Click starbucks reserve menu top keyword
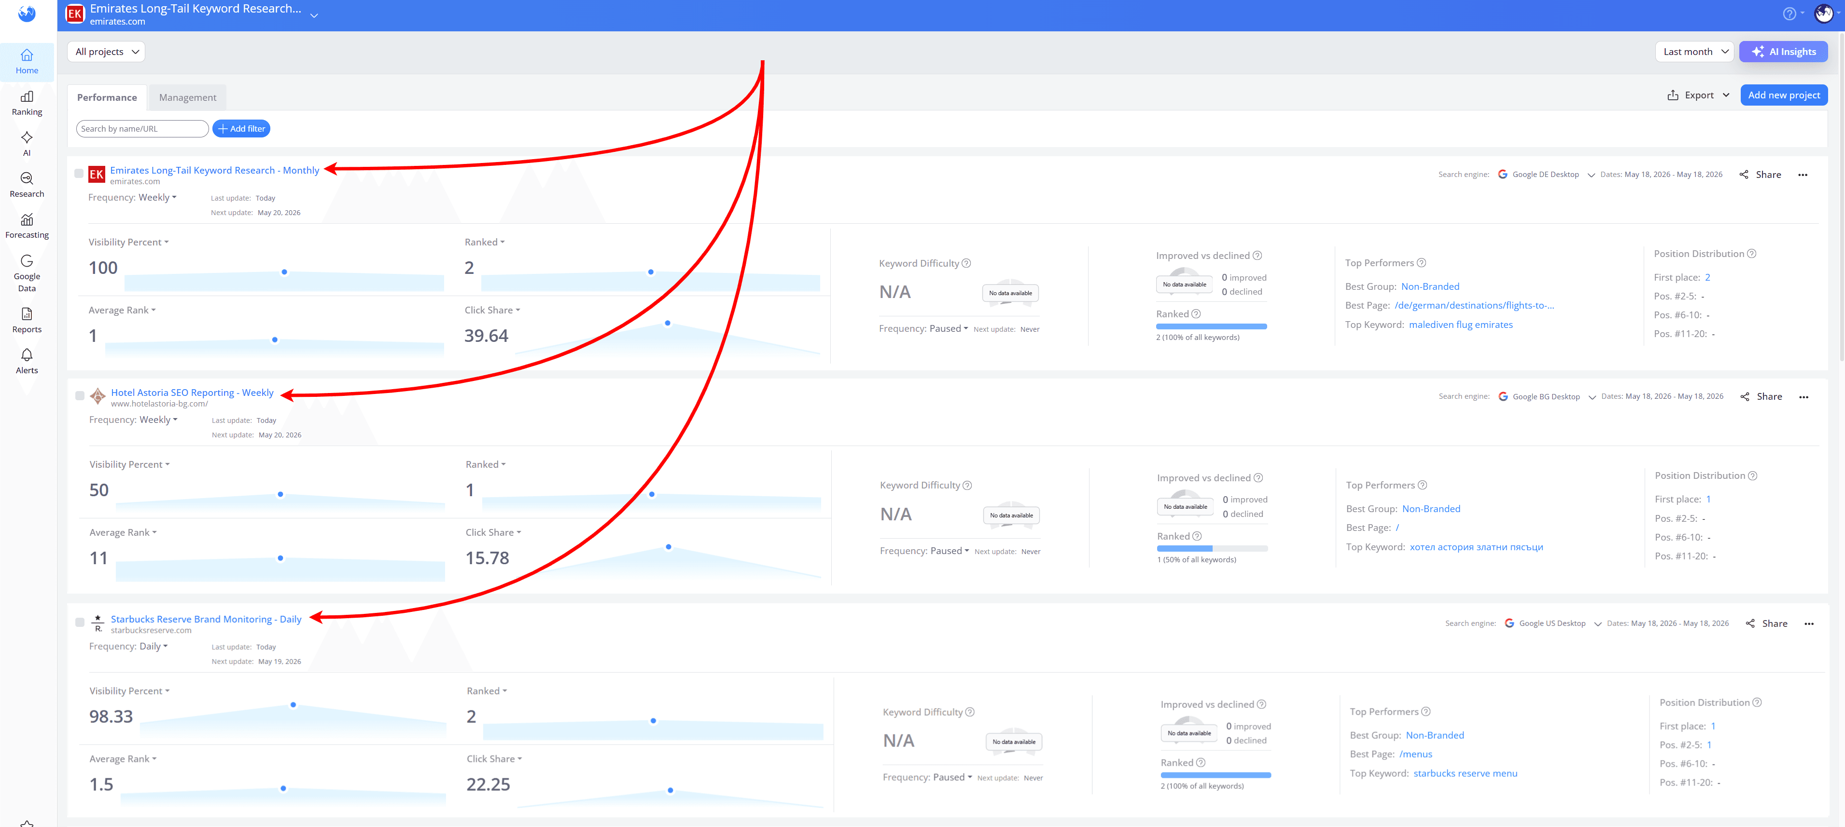 pyautogui.click(x=1465, y=773)
